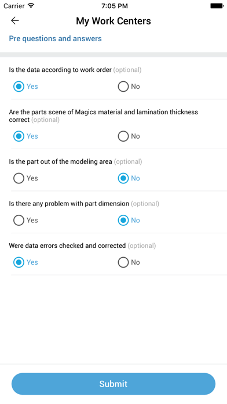This screenshot has height=404, width=227.
Task: Tap the Carrier label in status bar
Action: click(14, 6)
